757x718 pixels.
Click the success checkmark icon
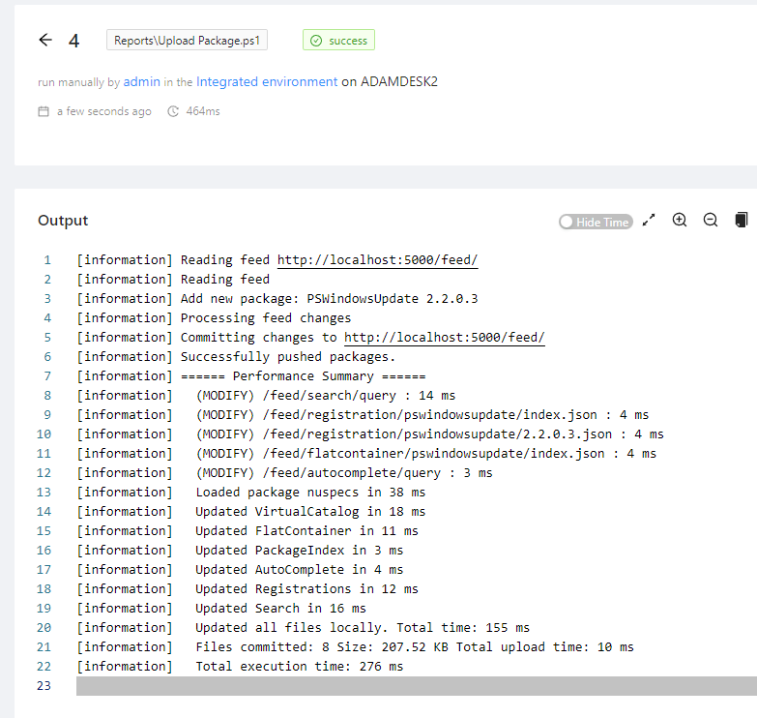316,41
